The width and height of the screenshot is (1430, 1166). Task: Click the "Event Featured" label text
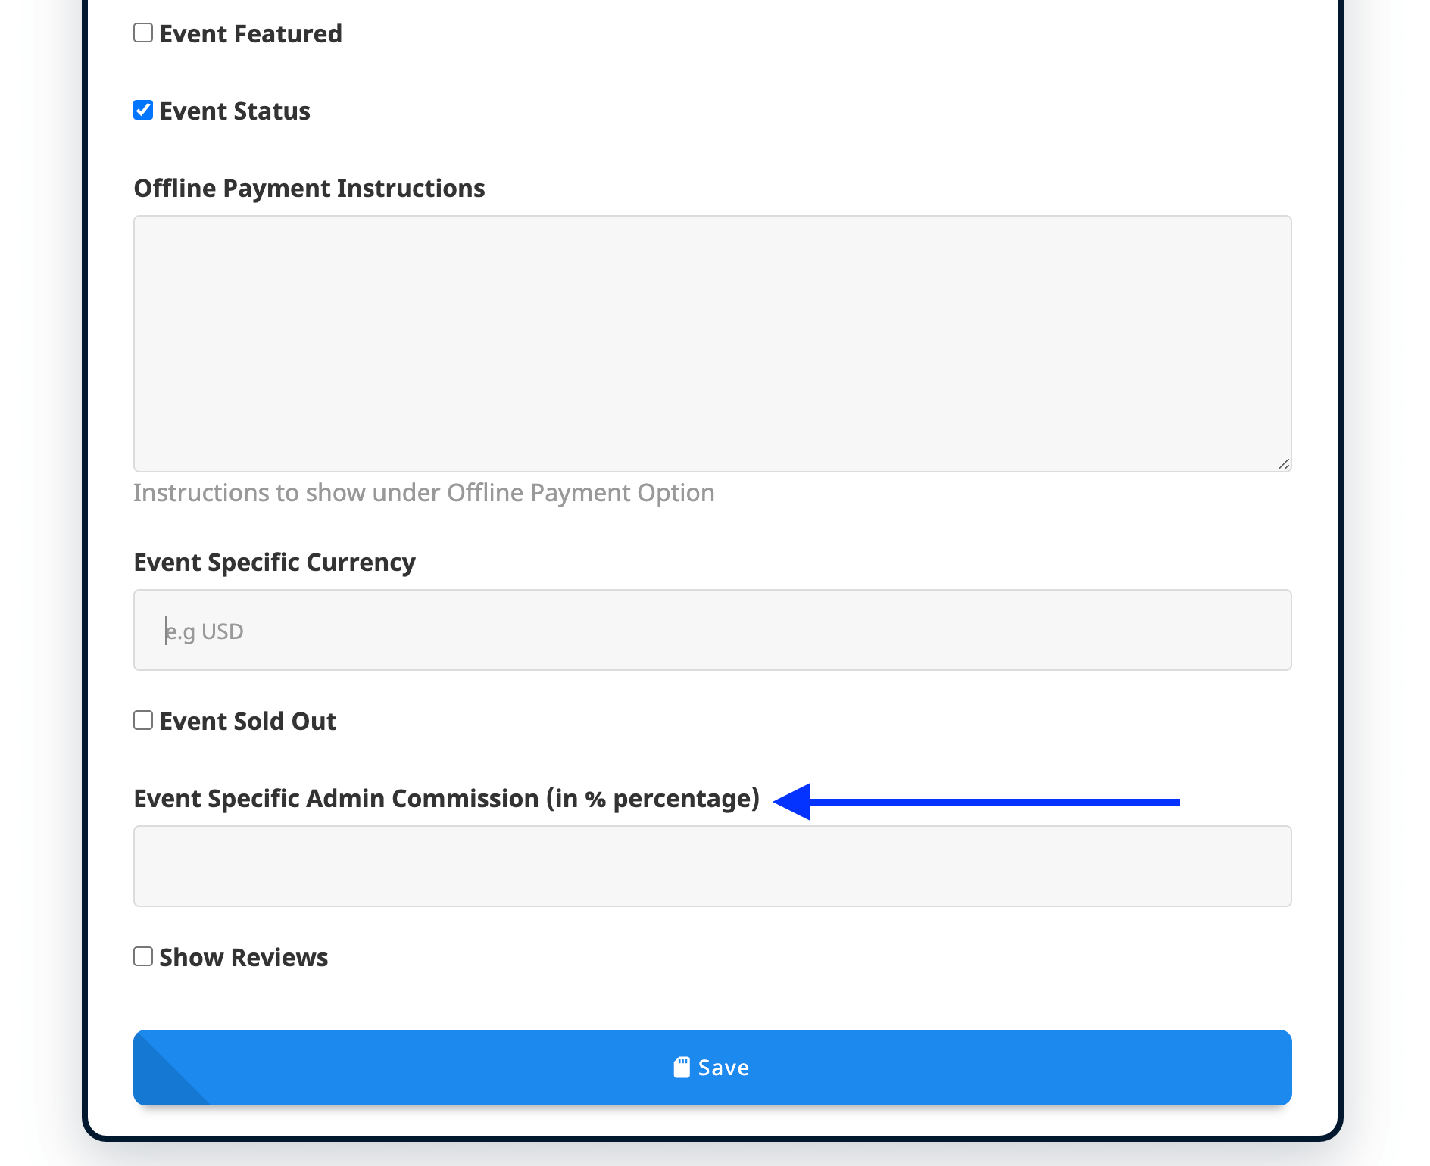[x=251, y=34]
